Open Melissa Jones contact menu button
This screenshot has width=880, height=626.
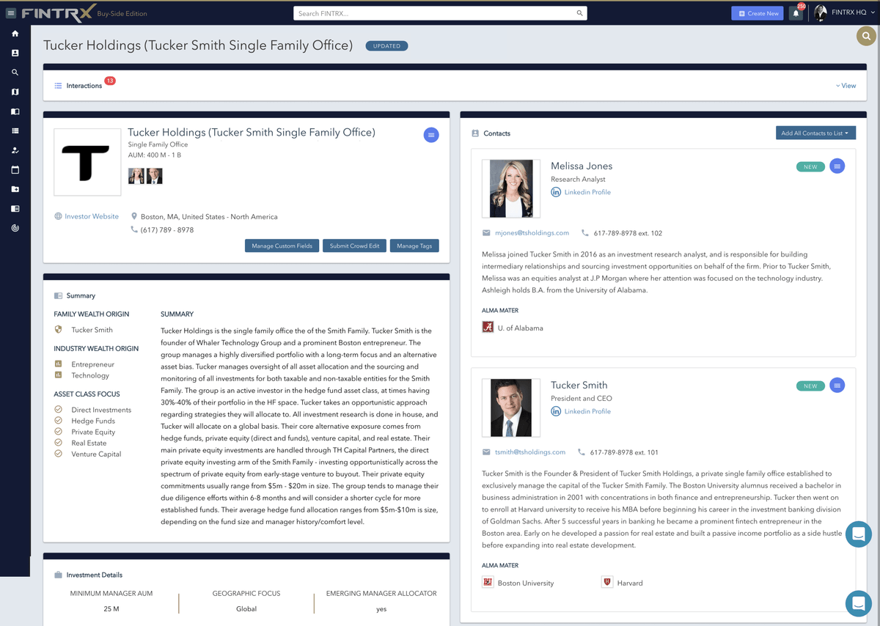pyautogui.click(x=837, y=166)
